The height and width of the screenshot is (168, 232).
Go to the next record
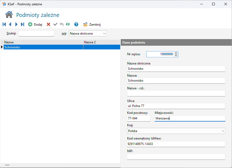(x=16, y=24)
